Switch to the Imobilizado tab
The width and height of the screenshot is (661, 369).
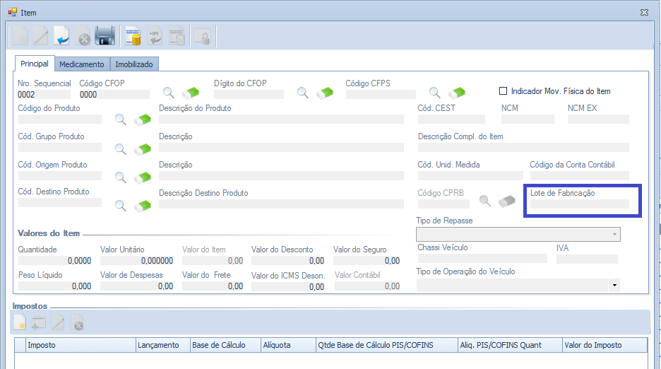pos(134,64)
